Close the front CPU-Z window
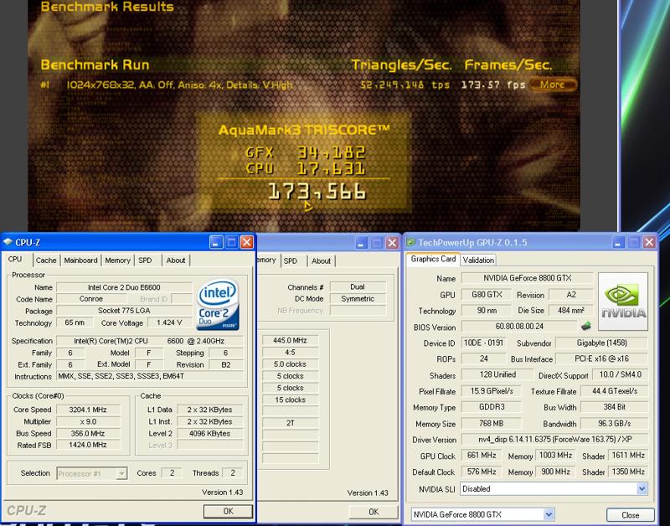 (246, 243)
